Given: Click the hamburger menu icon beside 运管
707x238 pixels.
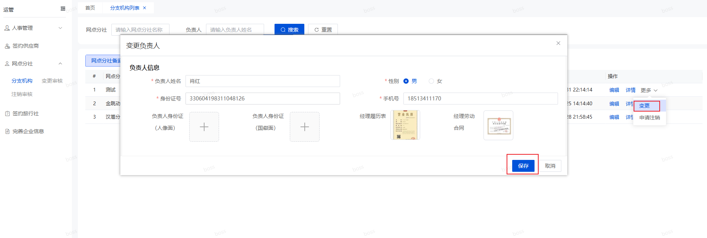Looking at the screenshot, I should (x=63, y=9).
